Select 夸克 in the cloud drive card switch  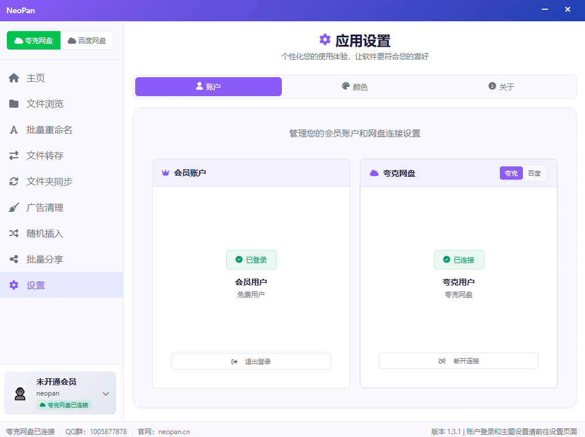(x=511, y=173)
